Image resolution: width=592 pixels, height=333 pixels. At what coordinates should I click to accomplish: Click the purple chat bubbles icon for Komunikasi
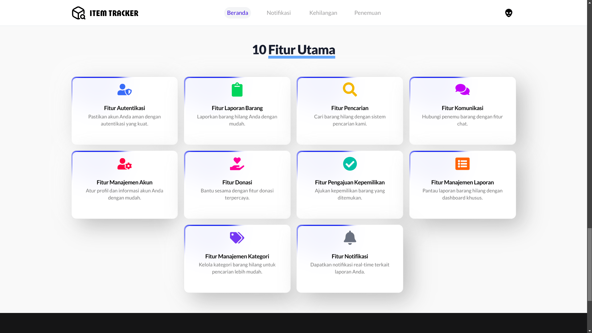(462, 89)
